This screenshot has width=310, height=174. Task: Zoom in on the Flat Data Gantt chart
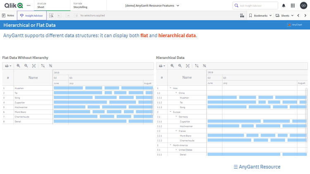pyautogui.click(x=18, y=66)
